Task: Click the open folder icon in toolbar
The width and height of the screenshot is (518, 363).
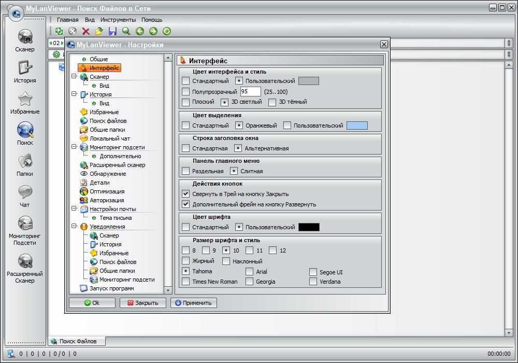Action: coord(99,31)
